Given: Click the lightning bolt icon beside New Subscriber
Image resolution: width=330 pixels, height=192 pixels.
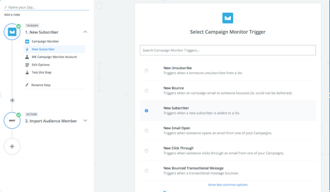Looking at the screenshot, I should [27, 49].
